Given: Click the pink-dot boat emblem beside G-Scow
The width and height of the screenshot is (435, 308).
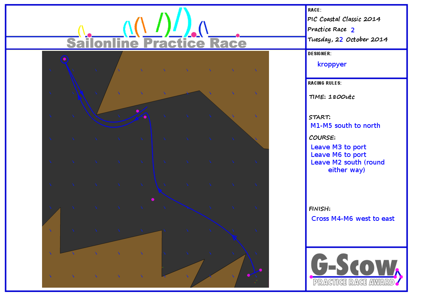Looking at the screenshot, I should 398,277.
